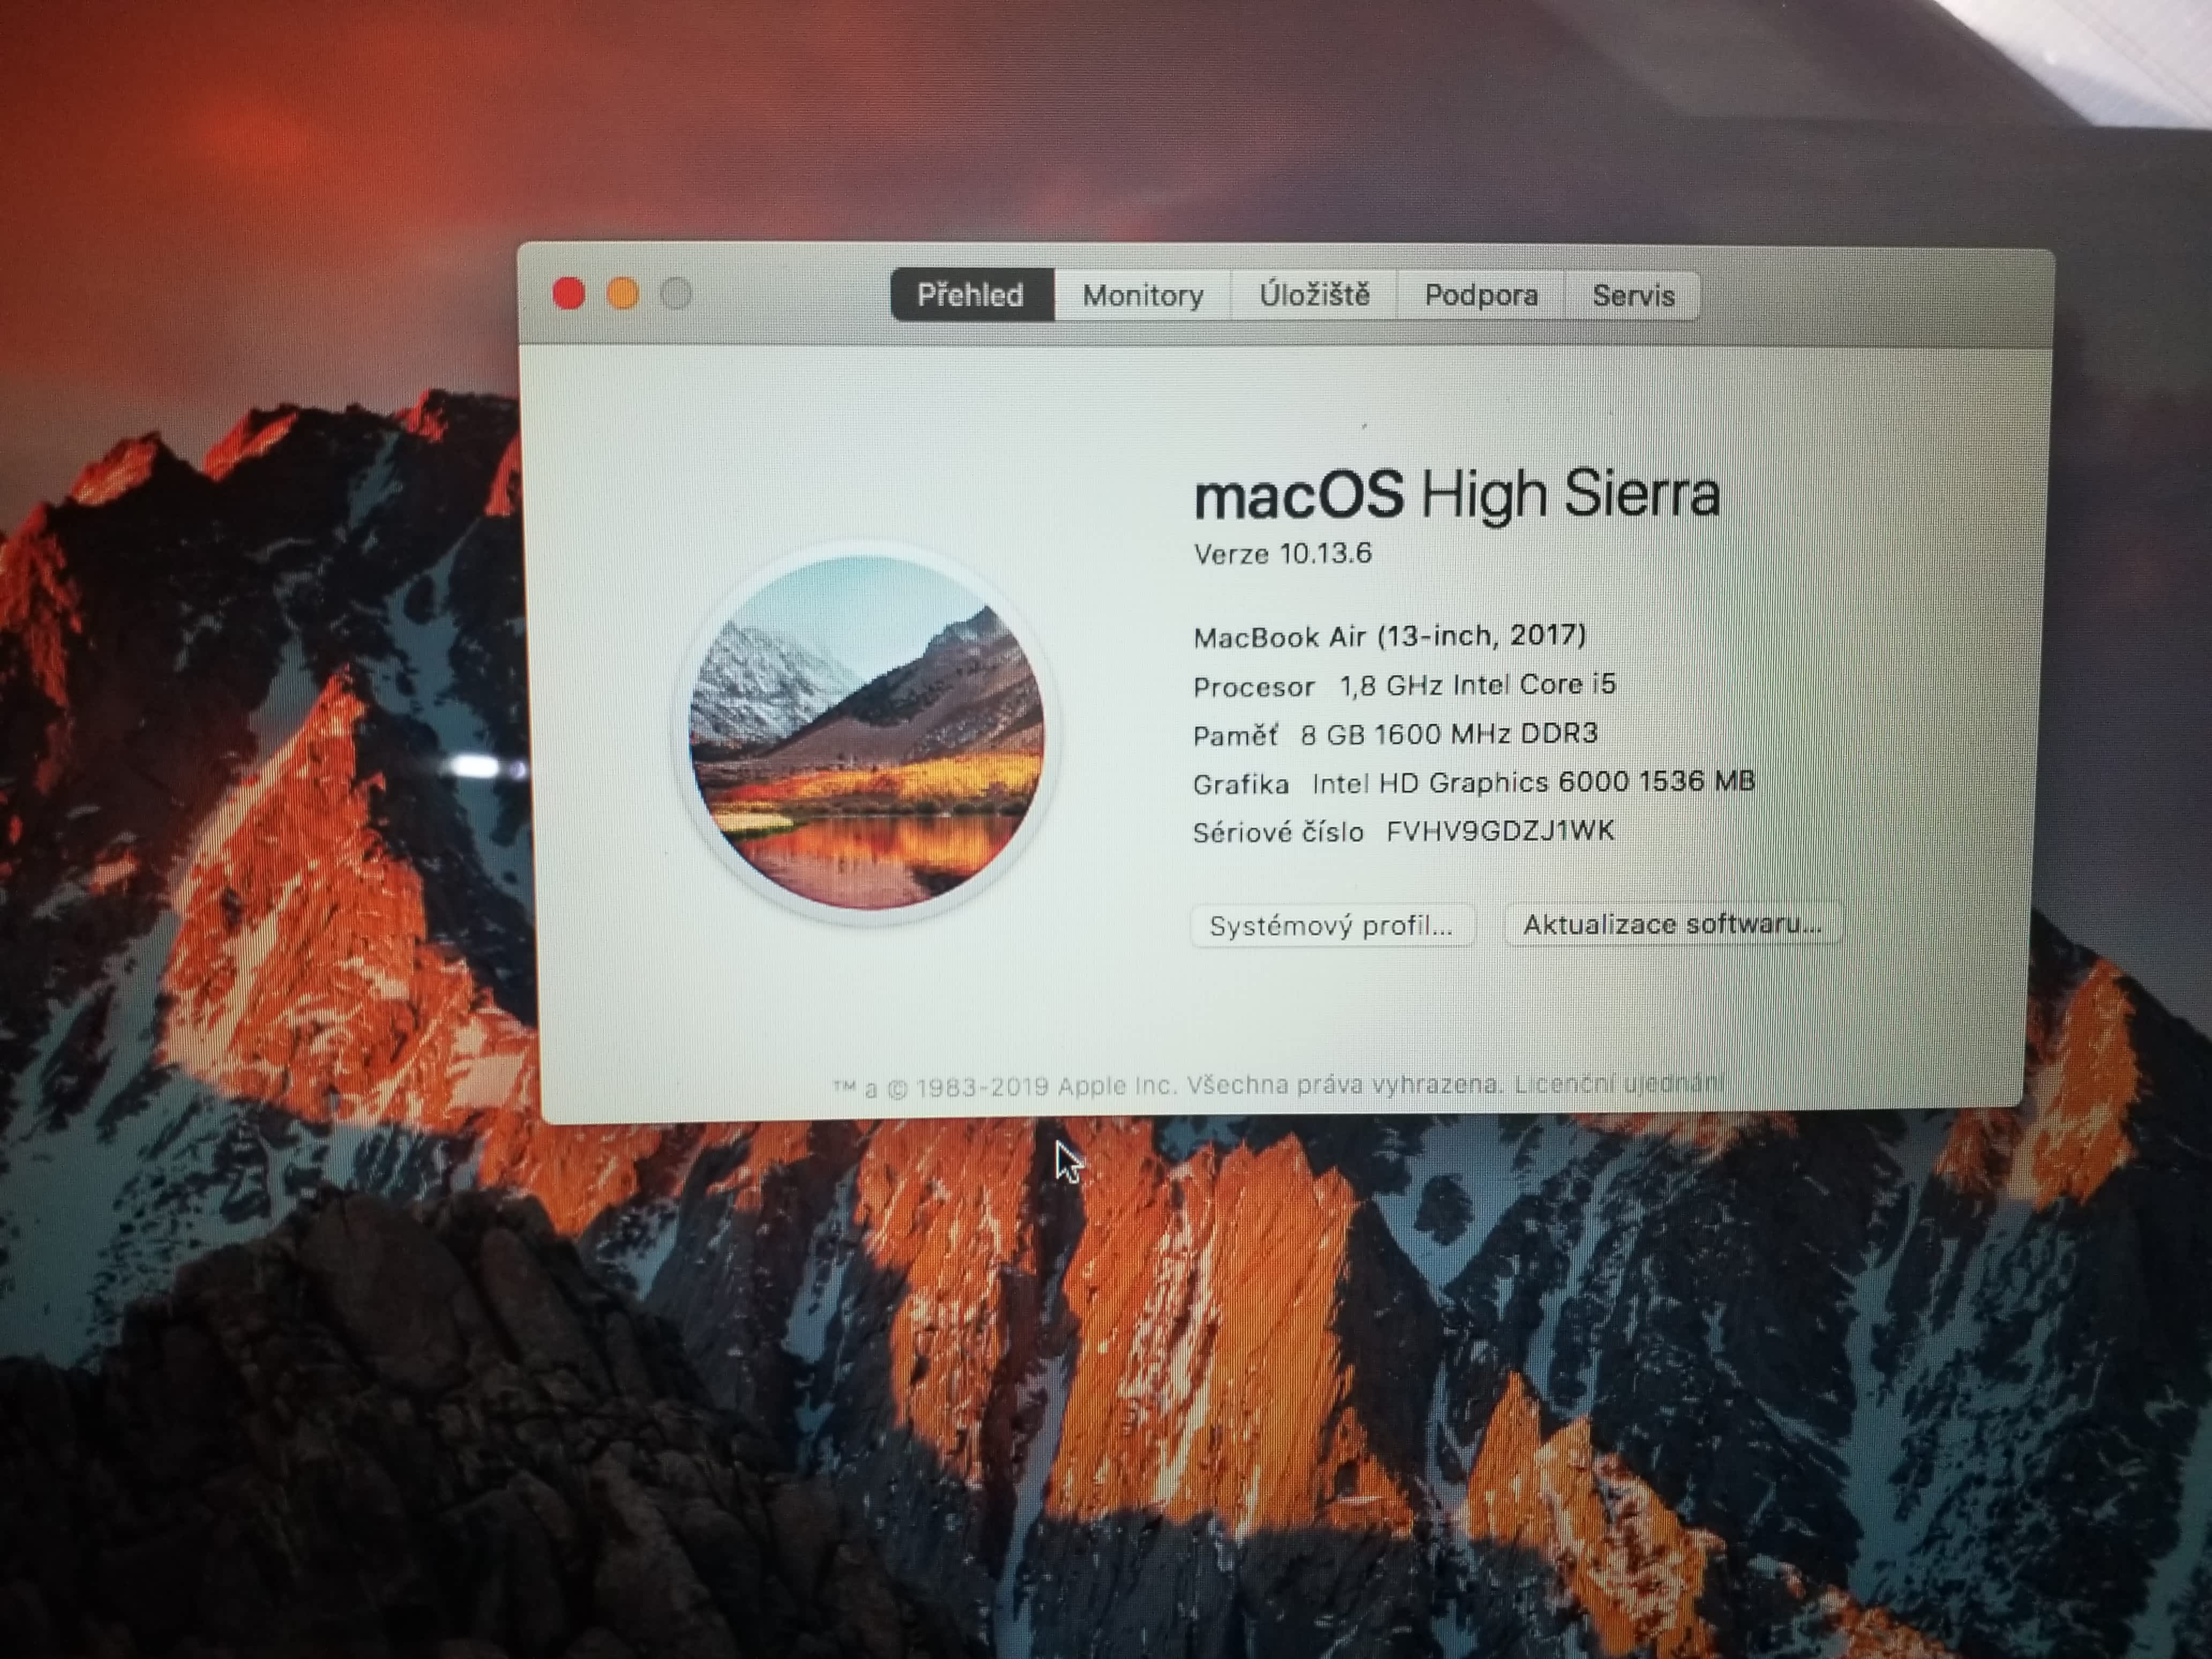Close the About This Mac window
2212x1659 pixels.
click(569, 294)
